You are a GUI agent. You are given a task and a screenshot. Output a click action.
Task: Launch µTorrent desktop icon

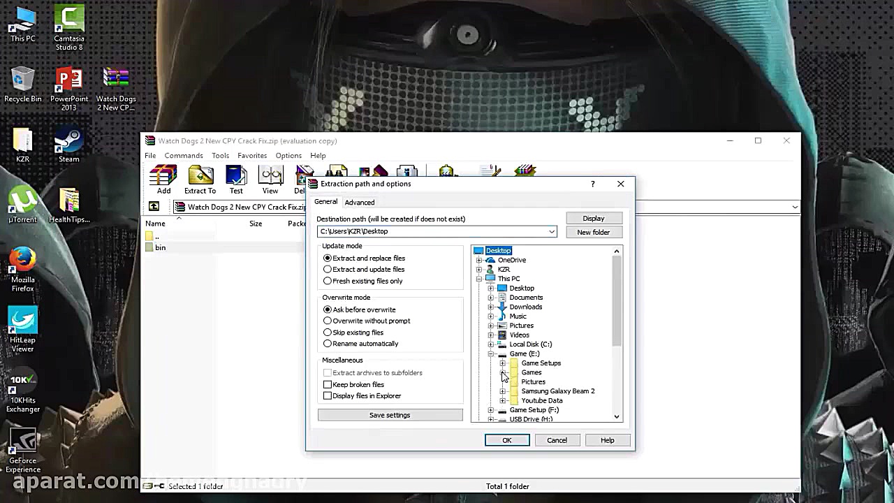coord(23,205)
